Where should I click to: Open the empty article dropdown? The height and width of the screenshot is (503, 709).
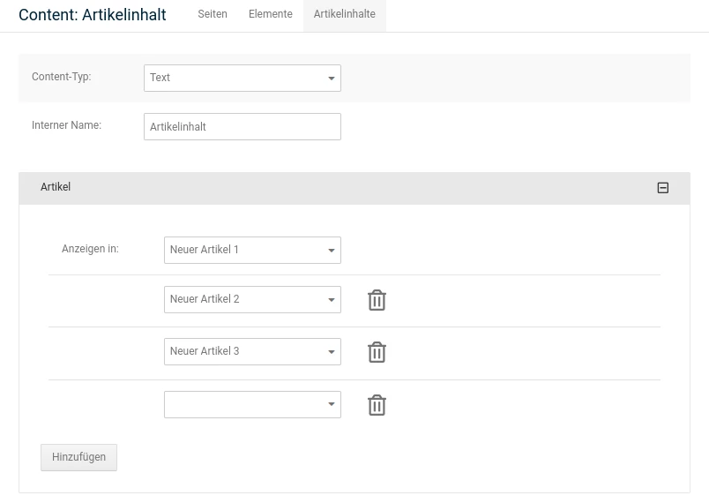pyautogui.click(x=252, y=404)
